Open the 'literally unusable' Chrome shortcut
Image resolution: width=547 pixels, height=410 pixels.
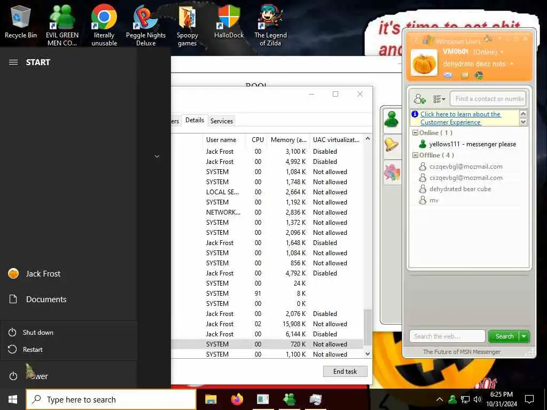coord(104,25)
